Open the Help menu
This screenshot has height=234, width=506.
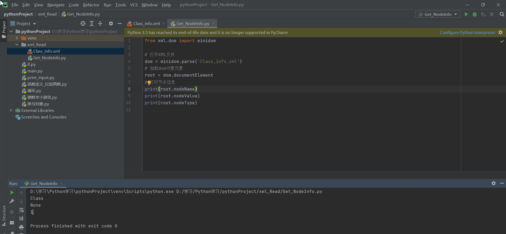coord(166,5)
